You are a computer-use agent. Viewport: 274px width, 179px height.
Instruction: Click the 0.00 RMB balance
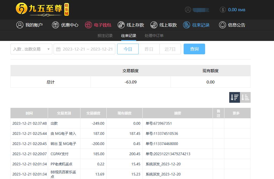[237, 10]
